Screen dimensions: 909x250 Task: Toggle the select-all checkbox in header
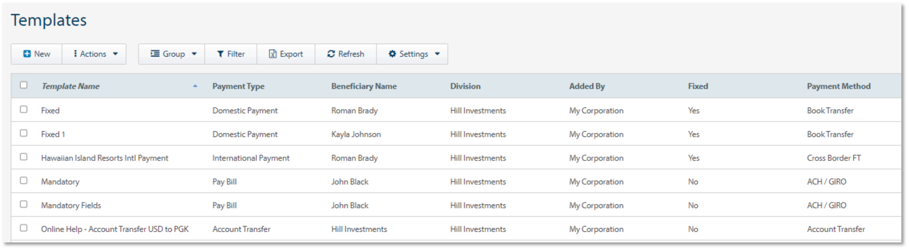23,85
